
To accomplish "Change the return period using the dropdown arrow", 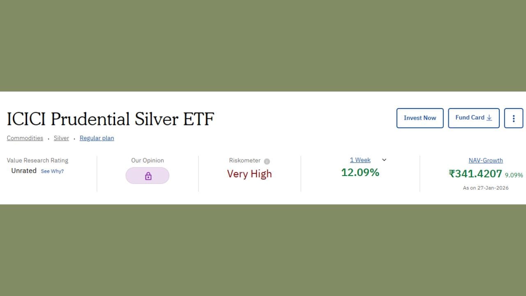I will [x=384, y=160].
